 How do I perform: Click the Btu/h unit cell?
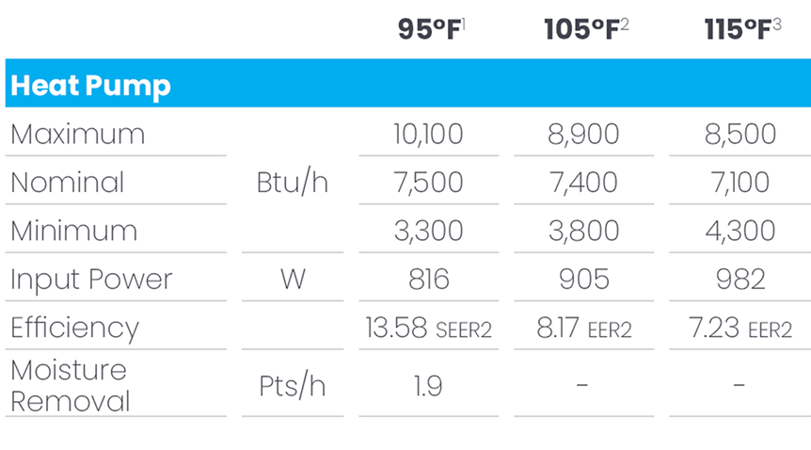click(x=293, y=183)
